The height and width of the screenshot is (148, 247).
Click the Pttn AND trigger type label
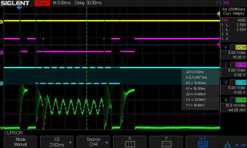pyautogui.click(x=233, y=20)
